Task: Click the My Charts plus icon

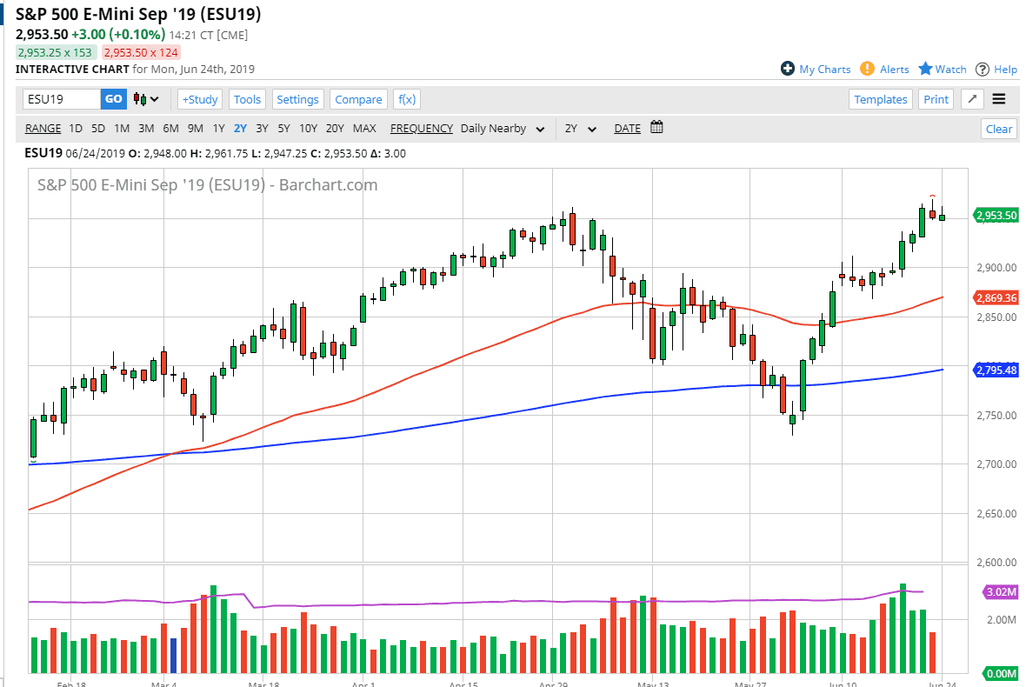Action: pos(788,69)
